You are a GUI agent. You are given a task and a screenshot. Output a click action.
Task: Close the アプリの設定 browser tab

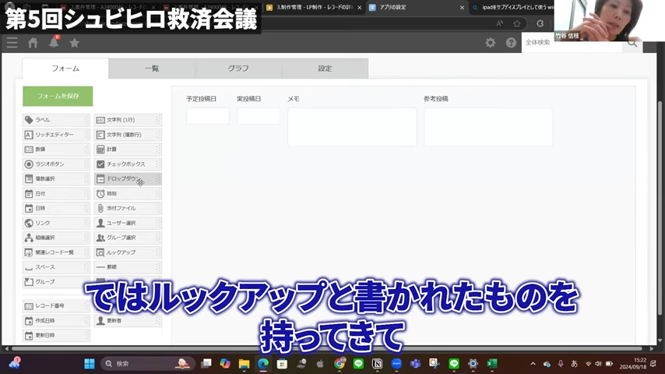(462, 8)
